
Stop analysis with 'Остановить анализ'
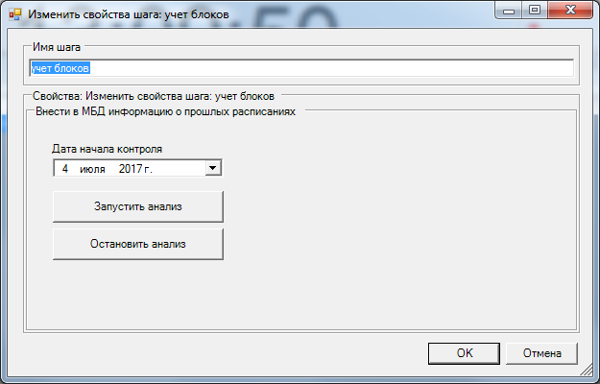click(137, 244)
